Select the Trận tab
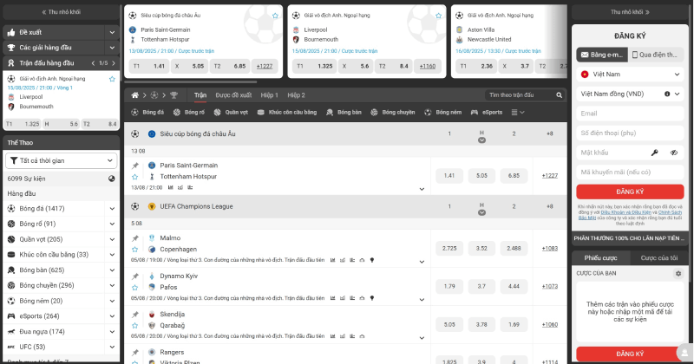 pyautogui.click(x=200, y=95)
